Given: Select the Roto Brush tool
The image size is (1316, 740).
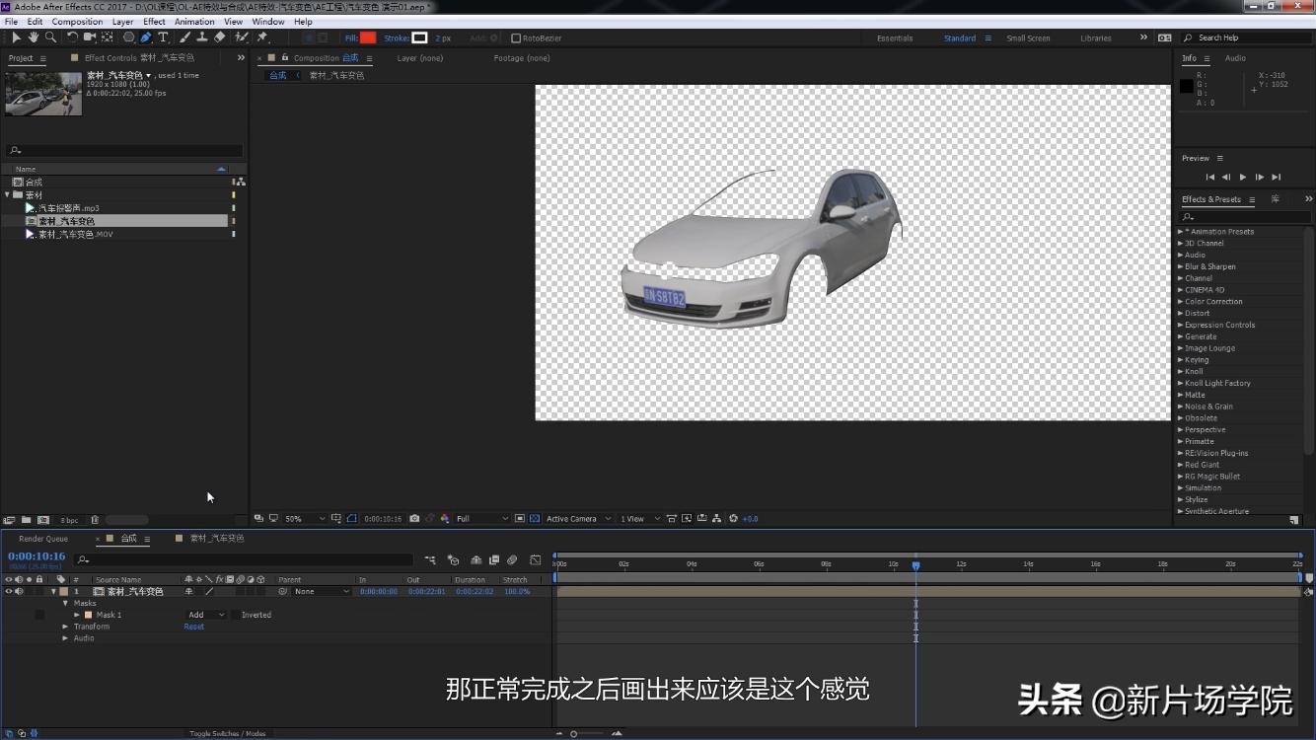Looking at the screenshot, I should click(x=242, y=37).
